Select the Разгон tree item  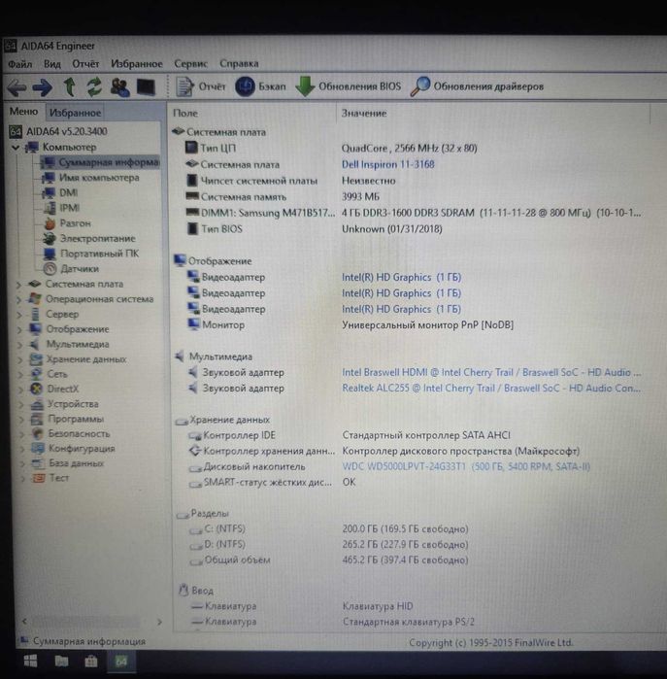click(x=67, y=223)
